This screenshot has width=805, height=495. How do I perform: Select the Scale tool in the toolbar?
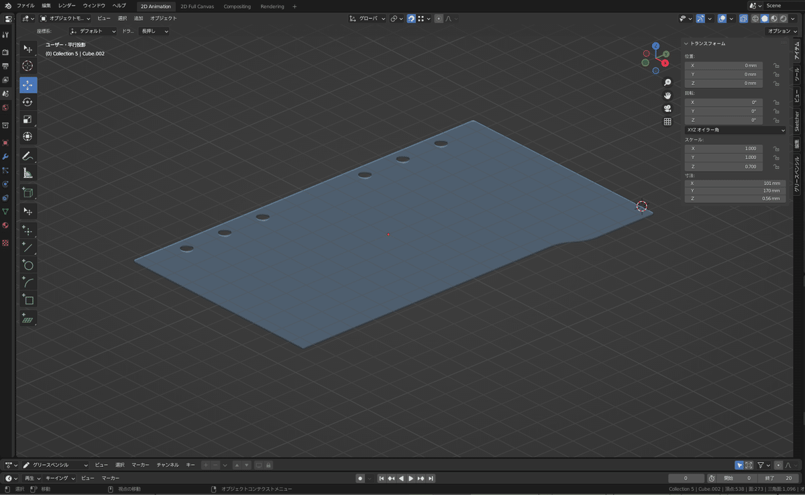coord(28,119)
